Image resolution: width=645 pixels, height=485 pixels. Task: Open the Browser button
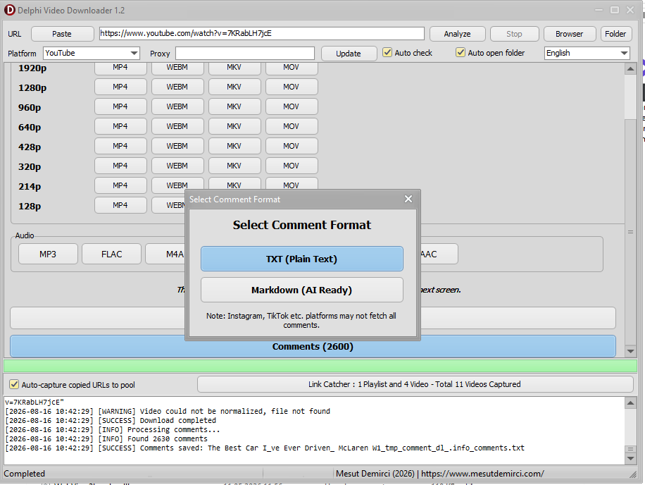pyautogui.click(x=570, y=34)
